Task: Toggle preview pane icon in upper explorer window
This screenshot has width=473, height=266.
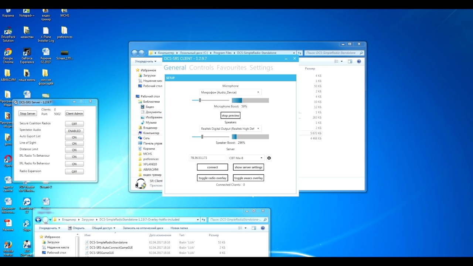Action: pos(350,62)
